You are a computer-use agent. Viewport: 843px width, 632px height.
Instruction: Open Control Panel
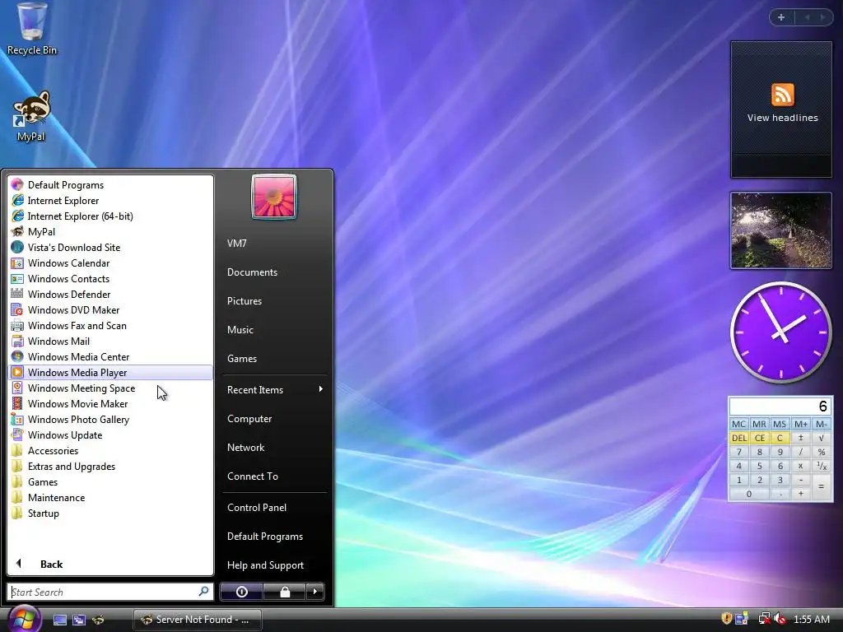pyautogui.click(x=274, y=507)
